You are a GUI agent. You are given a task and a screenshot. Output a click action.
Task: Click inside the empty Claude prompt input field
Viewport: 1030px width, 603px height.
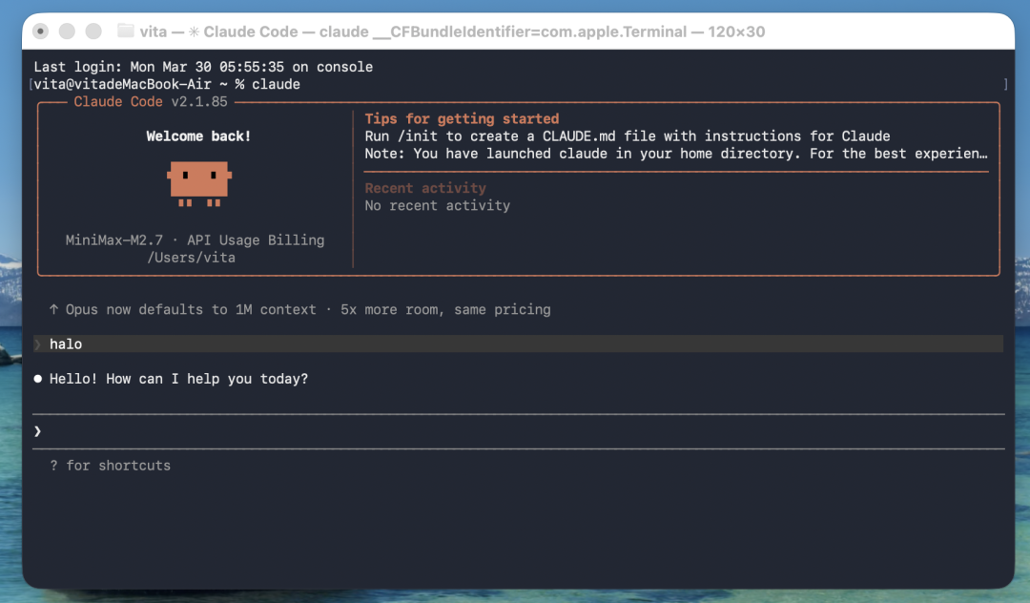(518, 431)
